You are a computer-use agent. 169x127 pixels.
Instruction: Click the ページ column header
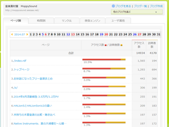click(46, 45)
